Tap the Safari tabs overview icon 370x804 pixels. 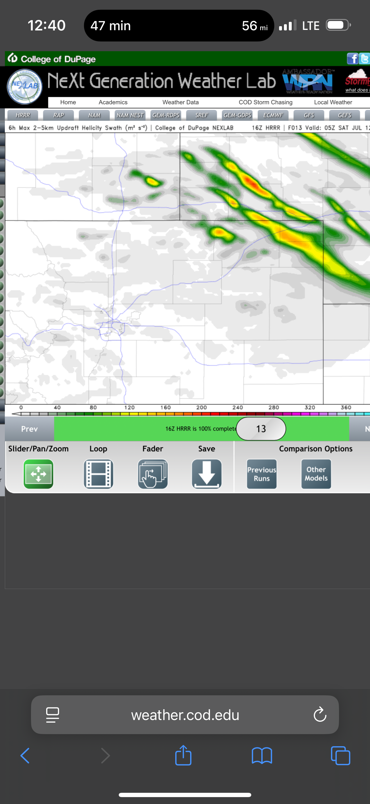pos(340,756)
